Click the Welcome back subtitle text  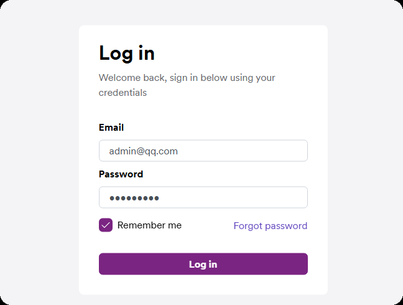187,78
